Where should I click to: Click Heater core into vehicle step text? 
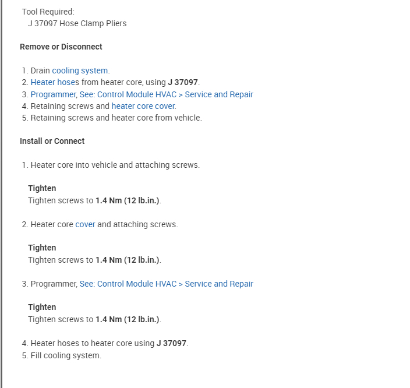coord(115,165)
